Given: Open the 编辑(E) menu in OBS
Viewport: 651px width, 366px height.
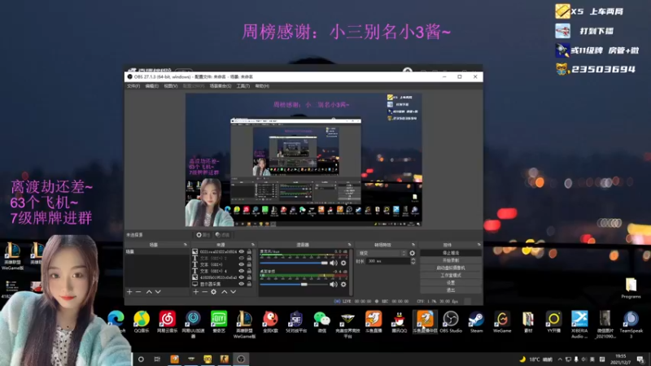Looking at the screenshot, I should [x=151, y=86].
